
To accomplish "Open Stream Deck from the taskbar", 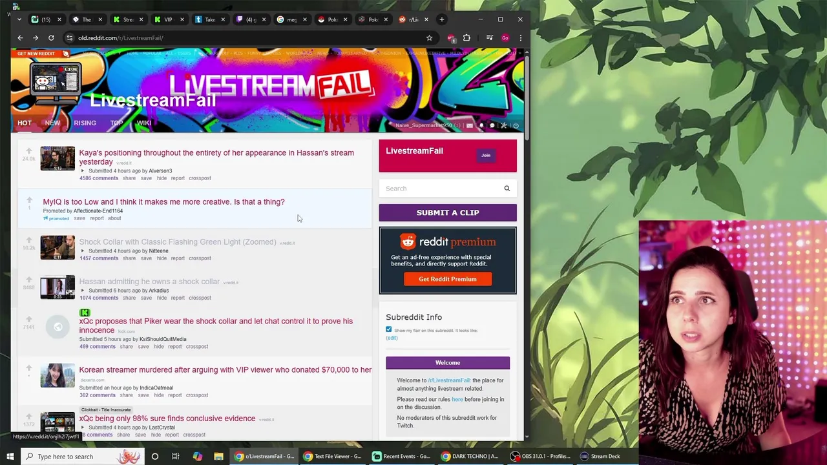I will click(x=600, y=457).
